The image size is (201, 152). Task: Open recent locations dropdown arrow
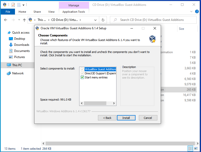pos(19,20)
